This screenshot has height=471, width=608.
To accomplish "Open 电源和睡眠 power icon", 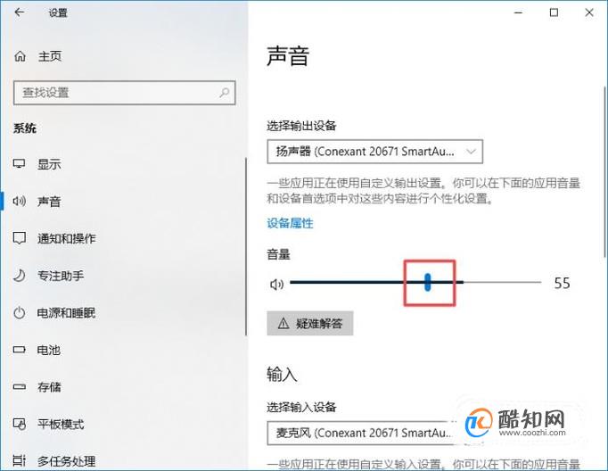I will click(19, 313).
